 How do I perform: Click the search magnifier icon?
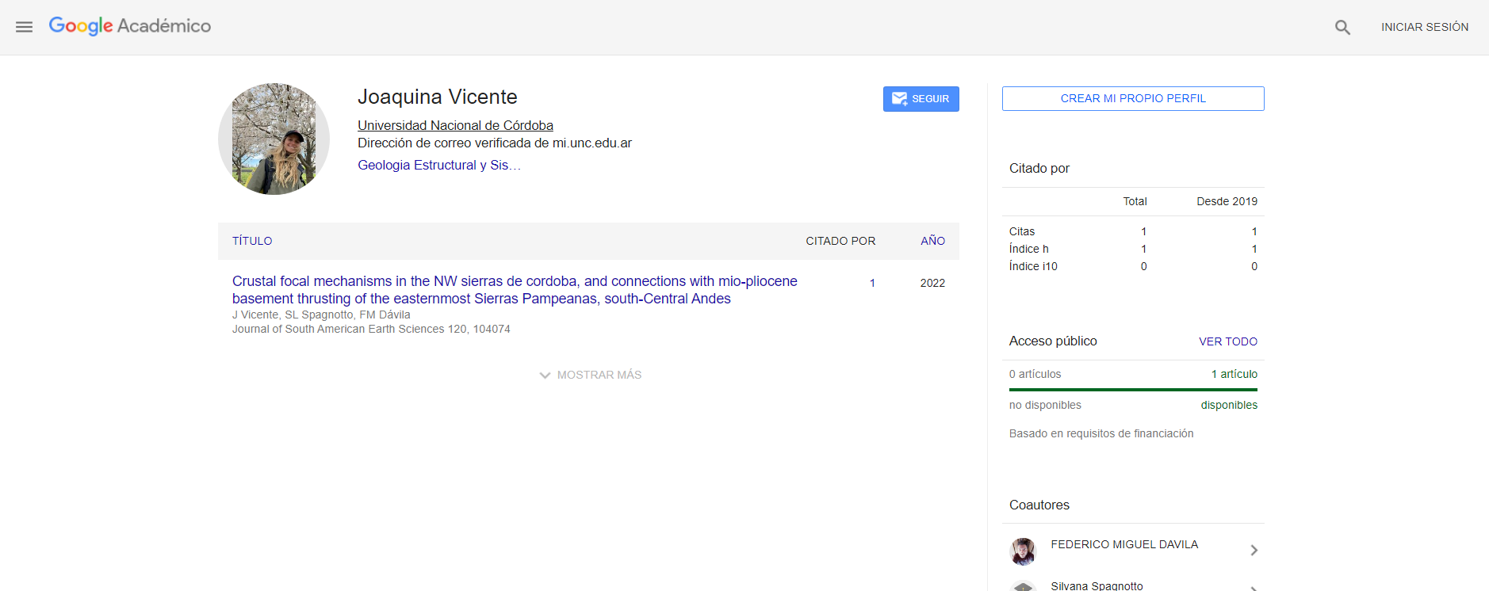click(x=1342, y=28)
